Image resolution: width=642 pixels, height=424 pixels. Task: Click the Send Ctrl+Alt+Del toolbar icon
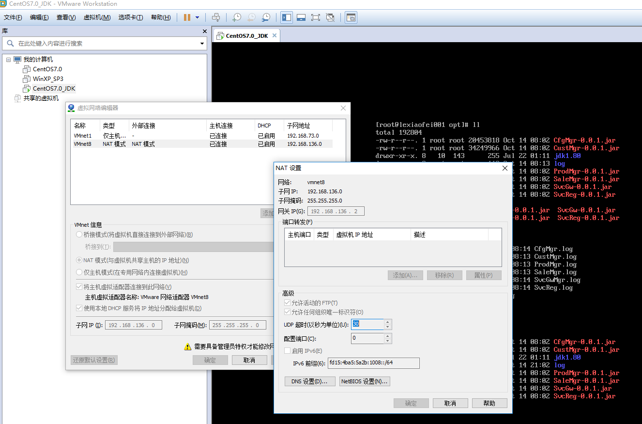point(216,17)
